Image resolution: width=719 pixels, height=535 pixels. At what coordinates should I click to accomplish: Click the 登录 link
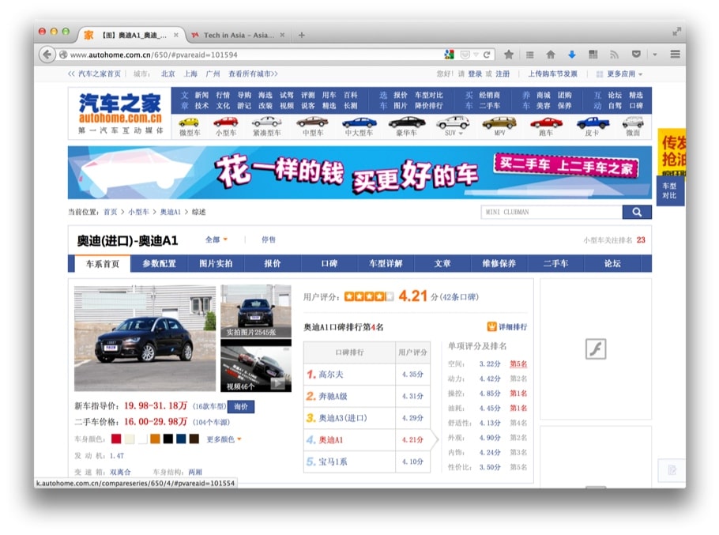click(475, 73)
